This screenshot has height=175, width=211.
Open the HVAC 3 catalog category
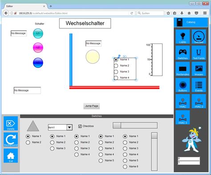pos(183,117)
